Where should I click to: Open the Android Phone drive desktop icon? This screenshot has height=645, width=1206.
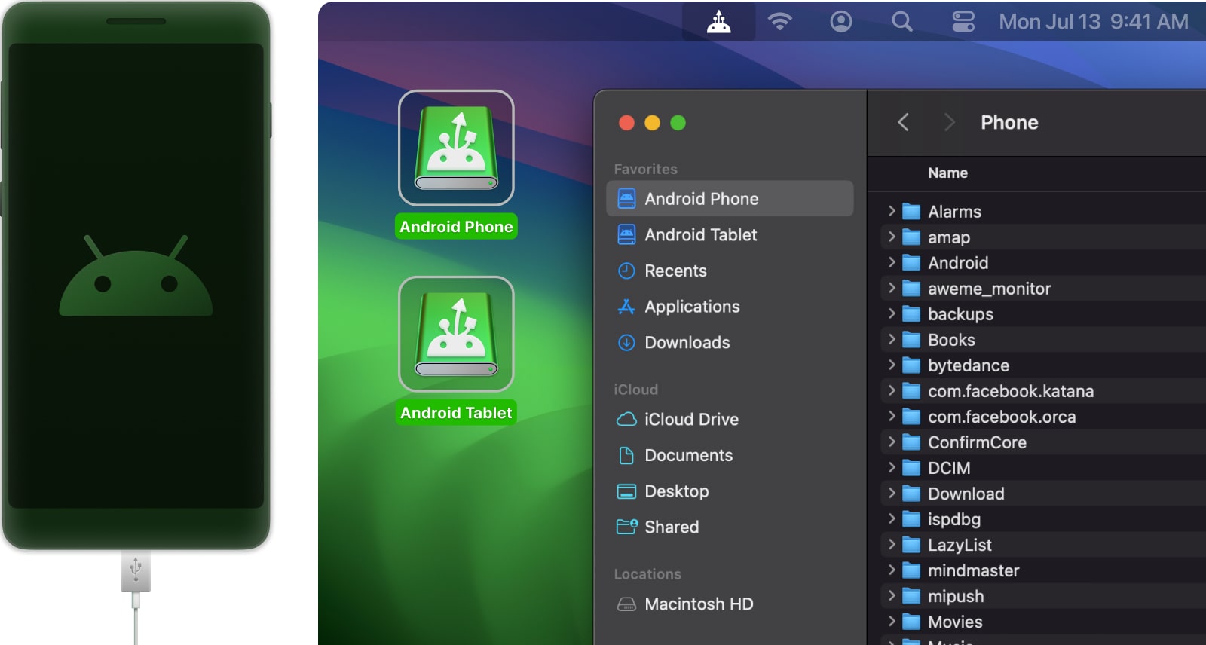coord(456,148)
